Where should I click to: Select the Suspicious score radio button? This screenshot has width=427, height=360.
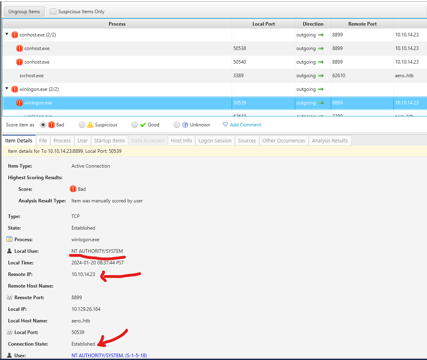[x=82, y=125]
